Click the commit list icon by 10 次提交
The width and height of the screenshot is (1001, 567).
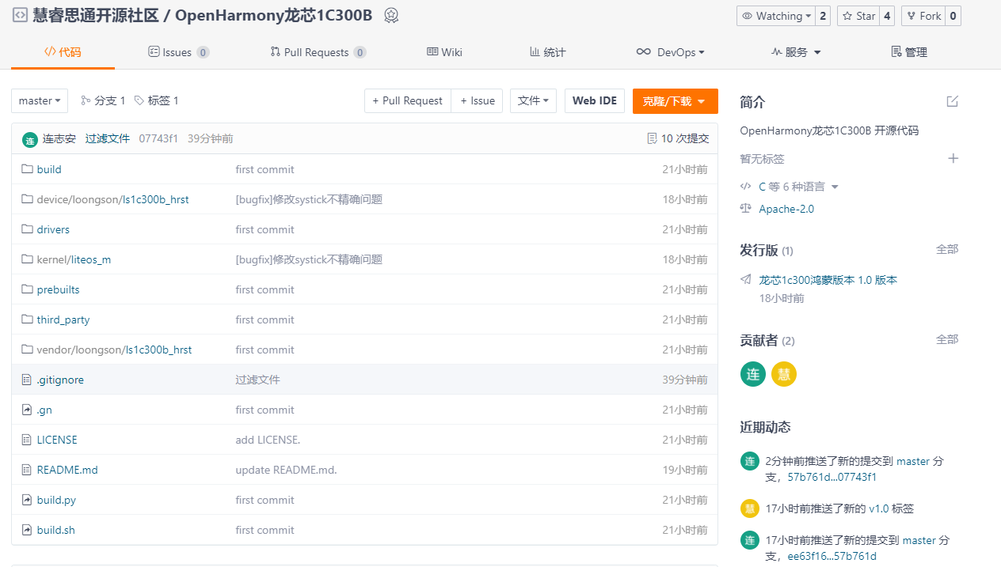click(x=652, y=138)
